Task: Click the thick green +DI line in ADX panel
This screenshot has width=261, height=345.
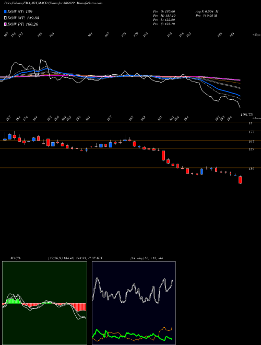Action: (x=132, y=334)
